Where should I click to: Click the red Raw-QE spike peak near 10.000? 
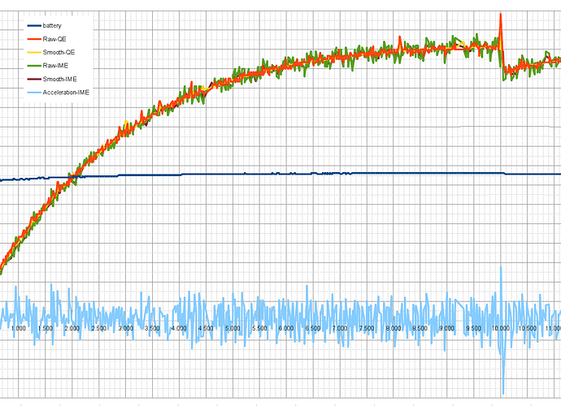[x=501, y=15]
